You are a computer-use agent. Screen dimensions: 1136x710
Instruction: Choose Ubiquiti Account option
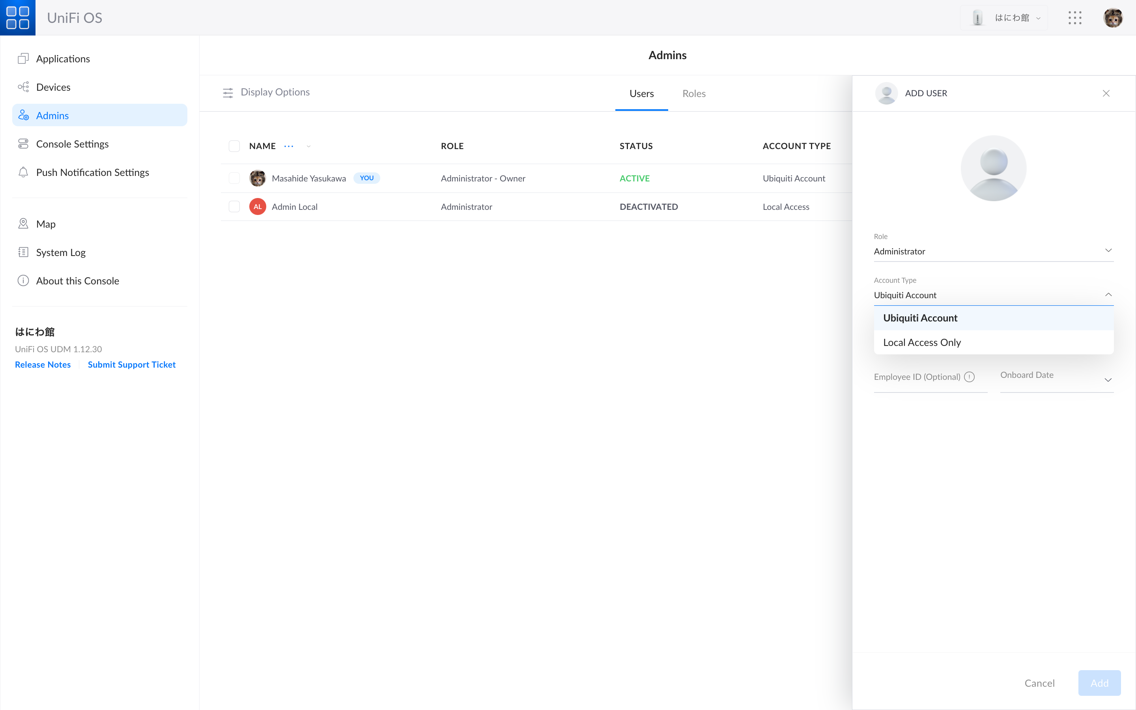click(x=993, y=318)
